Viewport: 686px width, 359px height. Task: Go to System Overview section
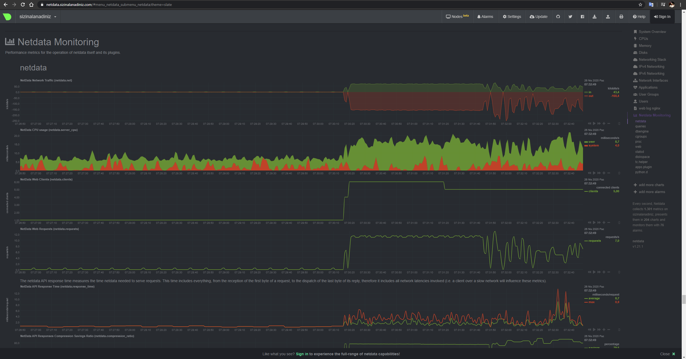click(652, 32)
